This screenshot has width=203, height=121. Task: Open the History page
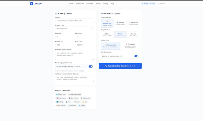point(98,4)
